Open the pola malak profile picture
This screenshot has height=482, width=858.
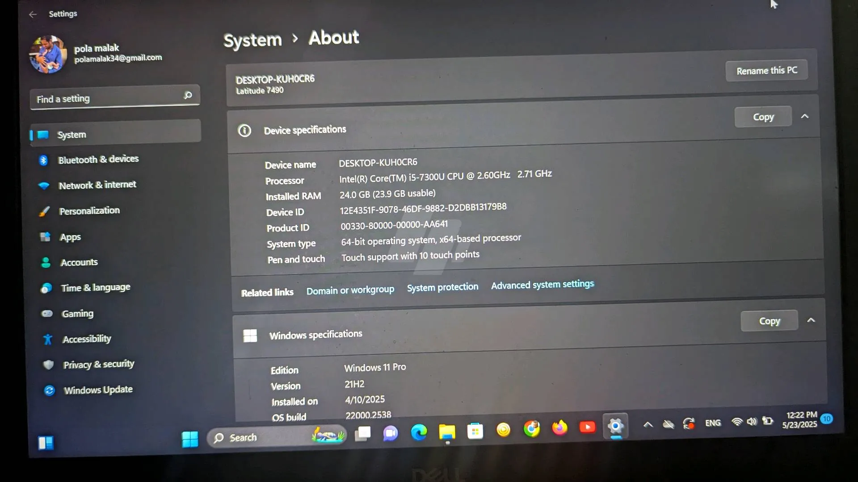[x=48, y=54]
